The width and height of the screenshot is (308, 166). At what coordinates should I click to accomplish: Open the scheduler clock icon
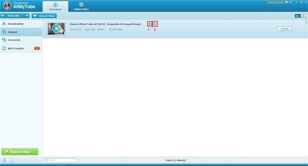click(x=4, y=160)
